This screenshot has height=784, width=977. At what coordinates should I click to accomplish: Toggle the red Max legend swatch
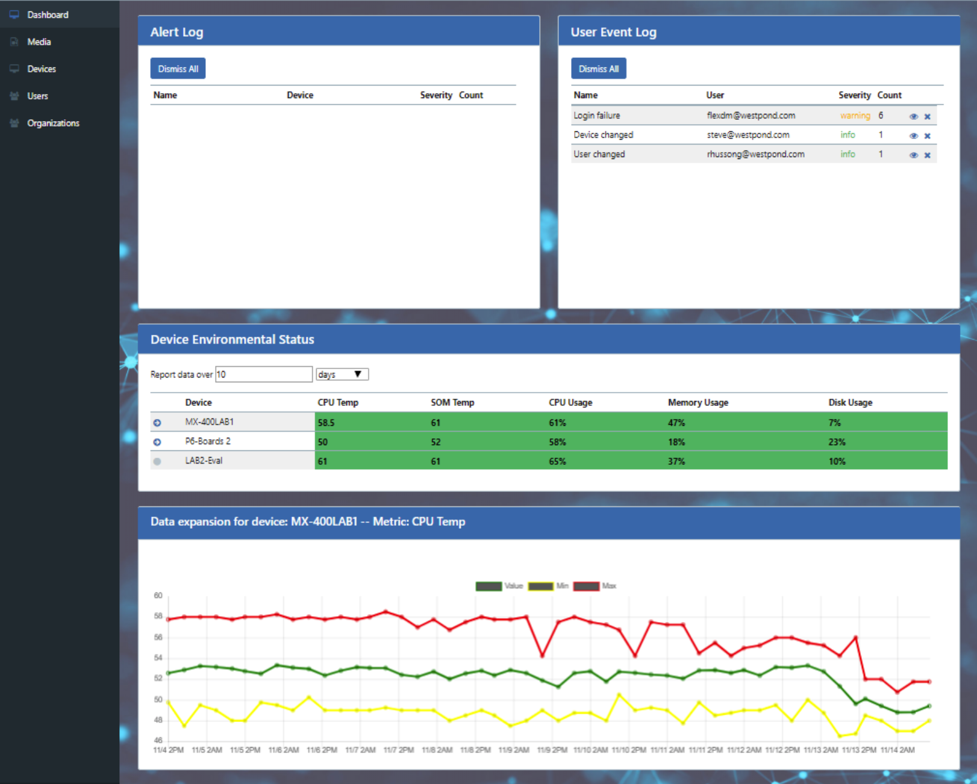click(586, 586)
